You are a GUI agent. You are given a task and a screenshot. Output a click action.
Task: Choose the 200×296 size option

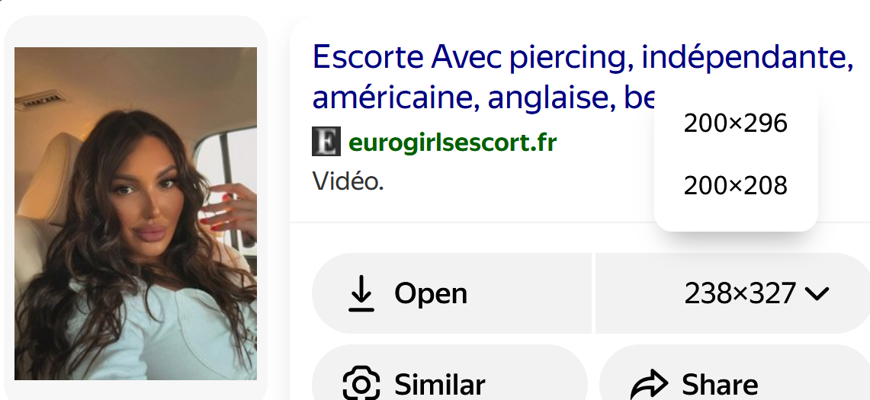pos(735,123)
